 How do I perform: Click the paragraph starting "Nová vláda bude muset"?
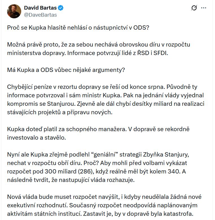(104, 205)
